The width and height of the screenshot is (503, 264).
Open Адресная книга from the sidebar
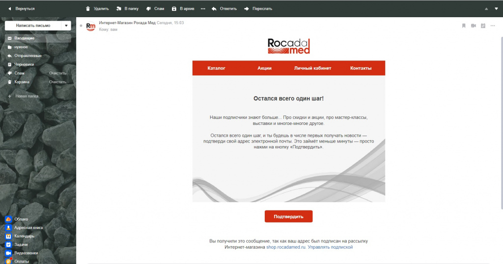pyautogui.click(x=24, y=228)
